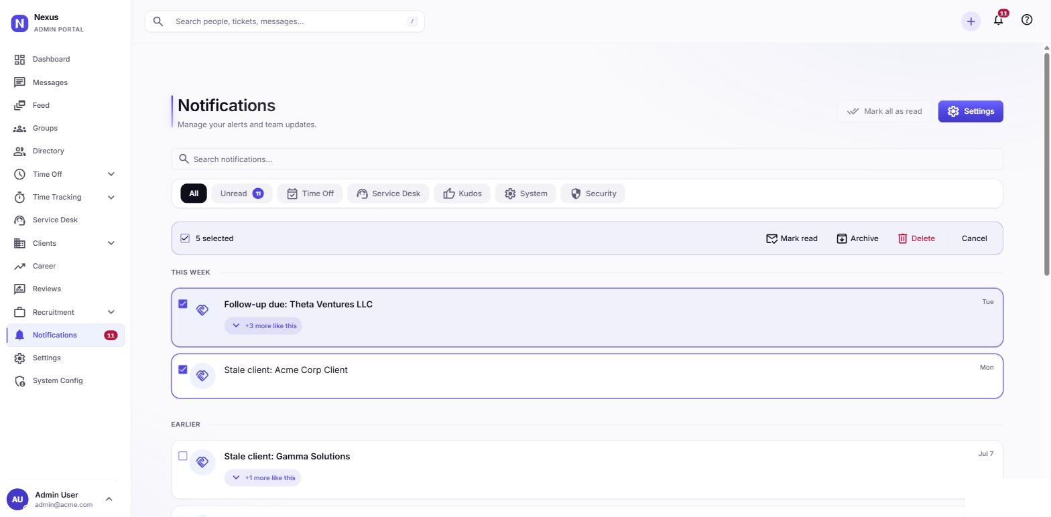Click the 11 badge on sidebar Notifications
Image resolution: width=1051 pixels, height=517 pixels.
click(x=111, y=335)
